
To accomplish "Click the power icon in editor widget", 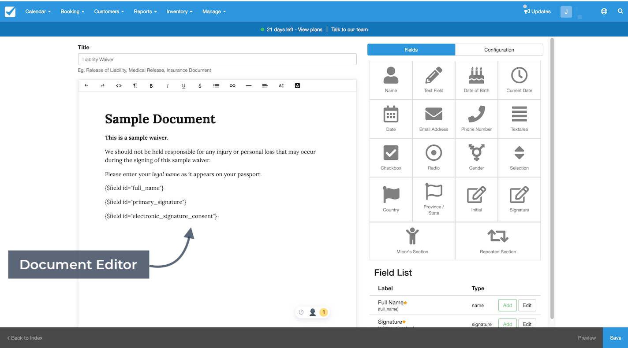I will pyautogui.click(x=301, y=312).
